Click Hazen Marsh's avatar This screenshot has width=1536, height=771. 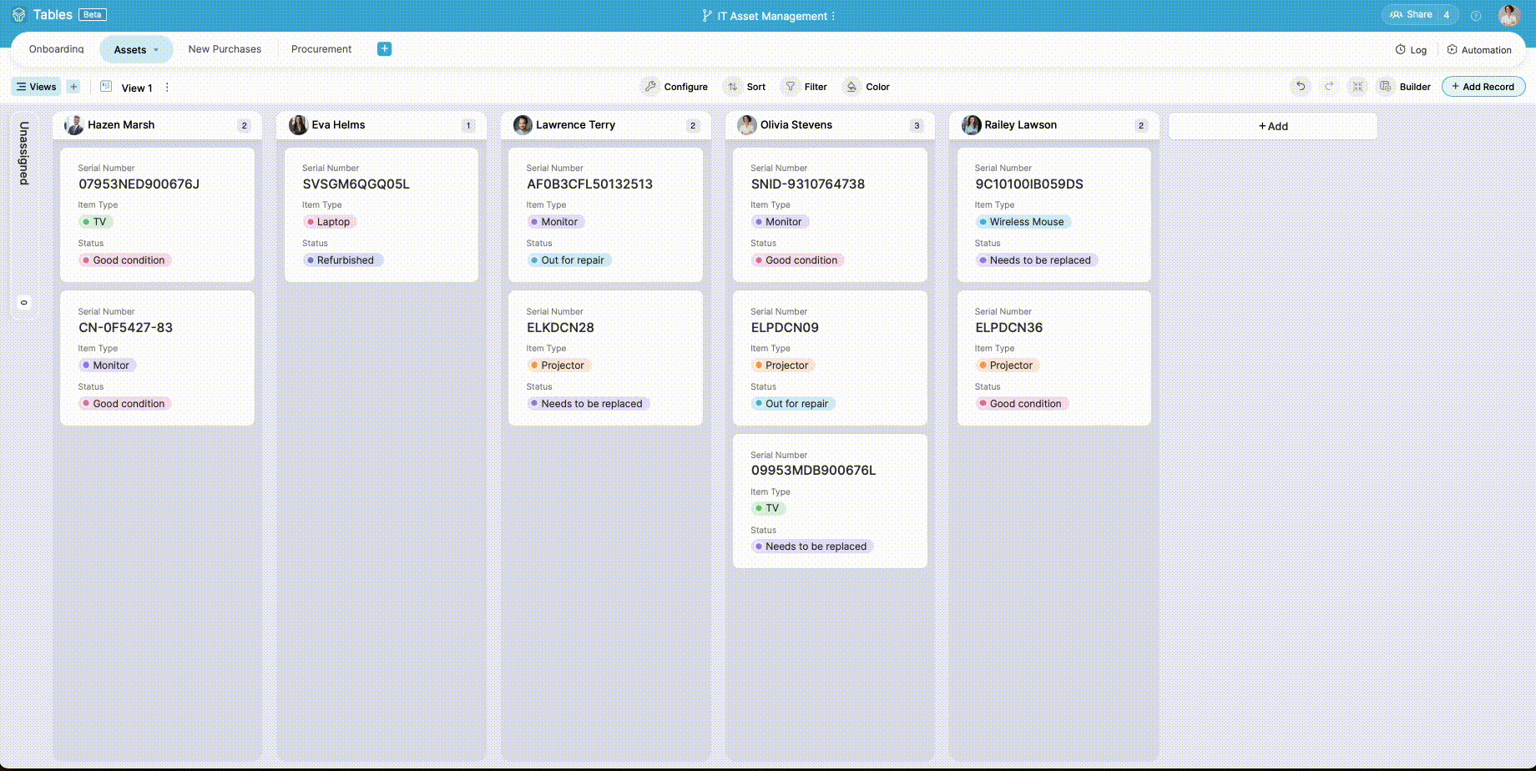click(74, 125)
